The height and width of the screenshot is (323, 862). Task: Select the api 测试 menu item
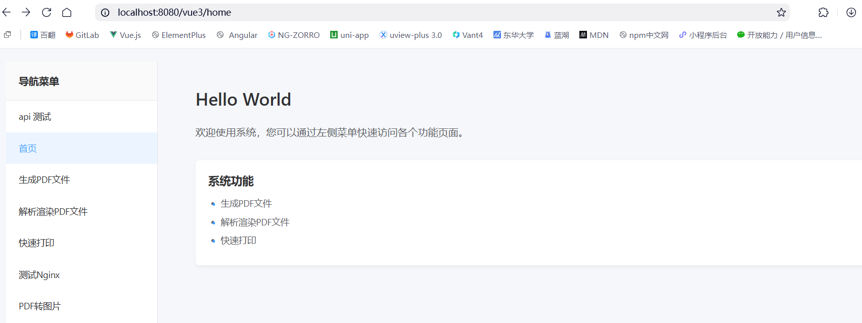[x=81, y=117]
